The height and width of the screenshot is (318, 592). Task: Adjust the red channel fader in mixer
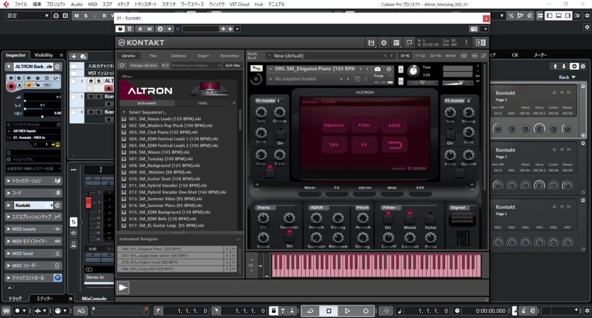[89, 202]
